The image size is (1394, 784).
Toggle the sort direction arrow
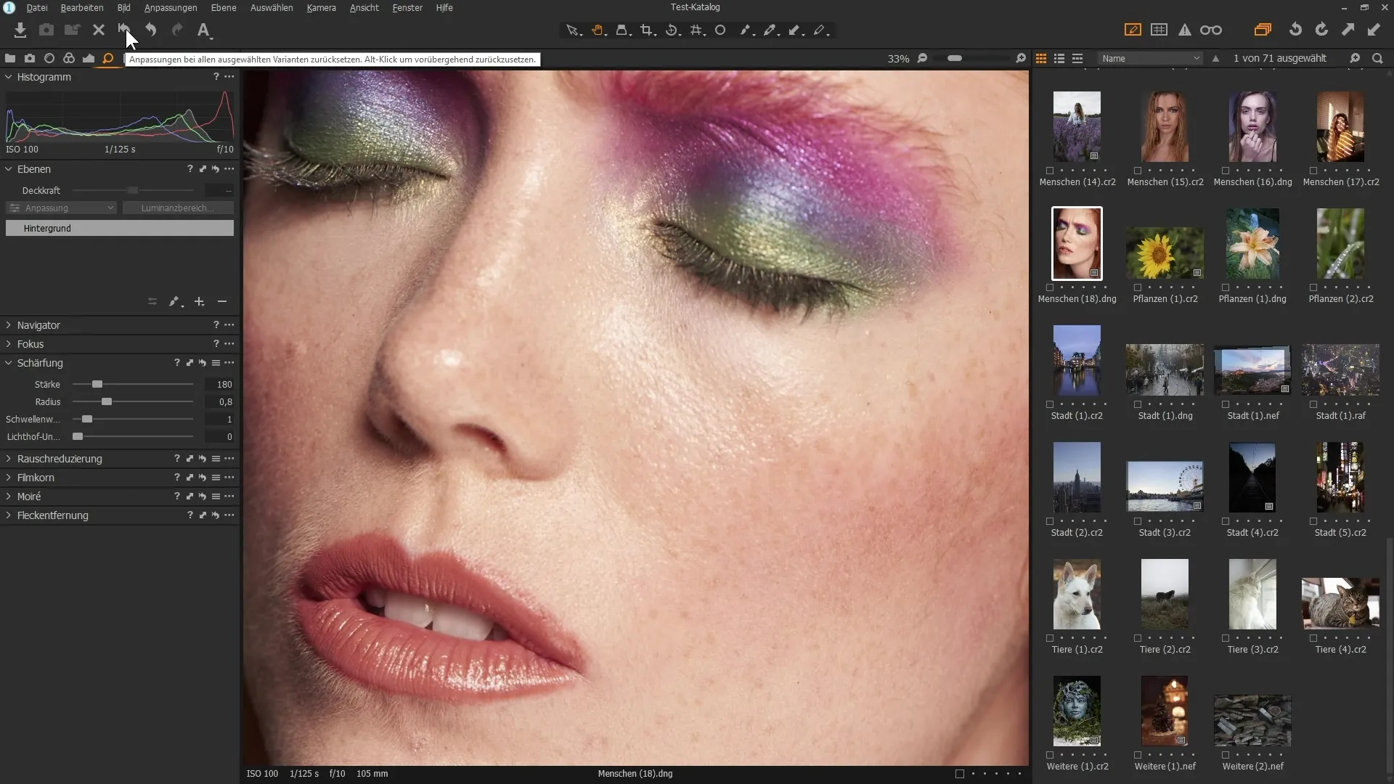(x=1216, y=58)
